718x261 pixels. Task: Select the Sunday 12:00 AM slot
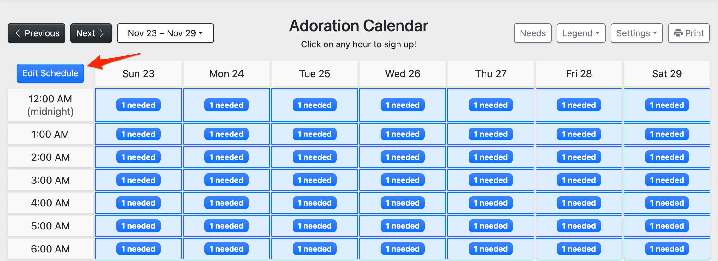138,105
